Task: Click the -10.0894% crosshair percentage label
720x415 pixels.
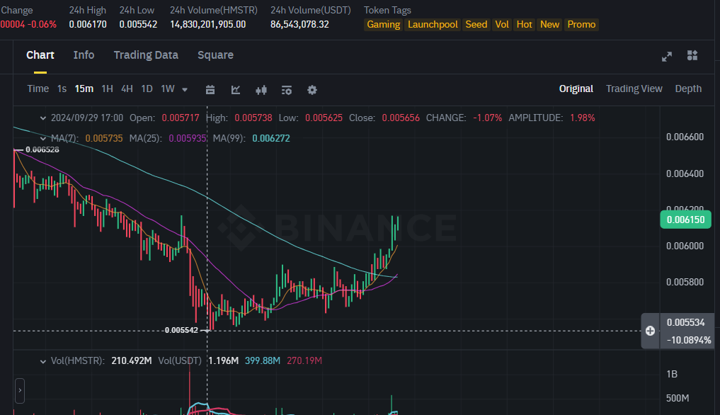Action: pos(689,341)
